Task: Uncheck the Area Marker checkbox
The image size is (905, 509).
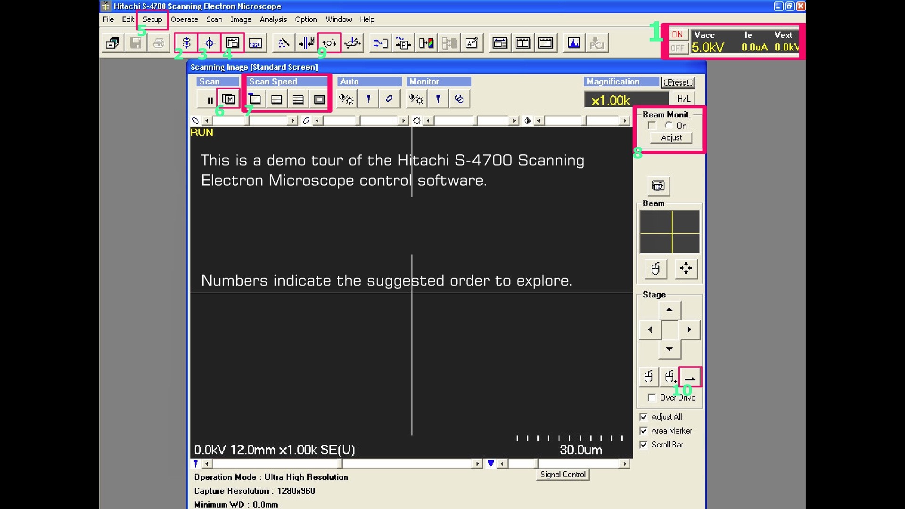Action: click(x=643, y=431)
